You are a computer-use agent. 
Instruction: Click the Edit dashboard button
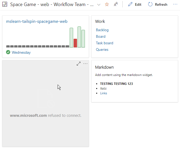tap(135, 4)
